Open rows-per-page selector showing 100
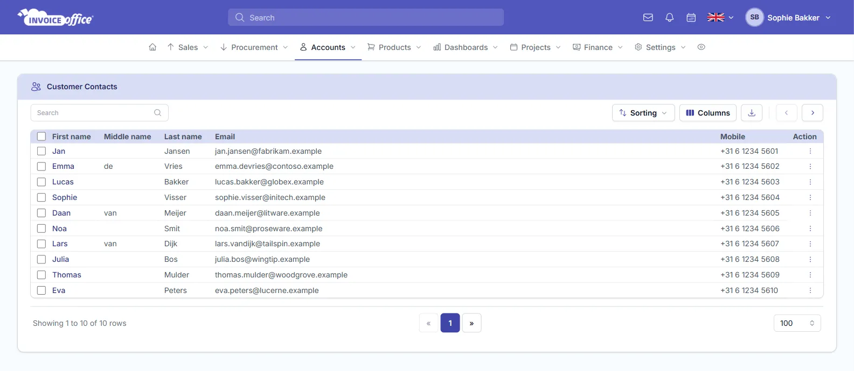Image resolution: width=854 pixels, height=371 pixels. 797,323
